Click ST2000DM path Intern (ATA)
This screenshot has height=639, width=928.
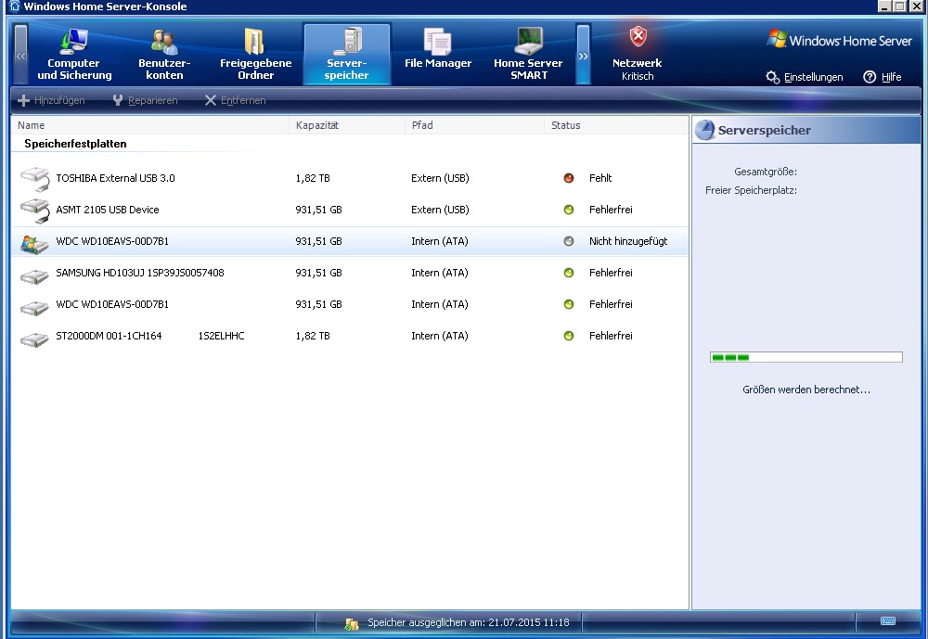[x=439, y=336]
